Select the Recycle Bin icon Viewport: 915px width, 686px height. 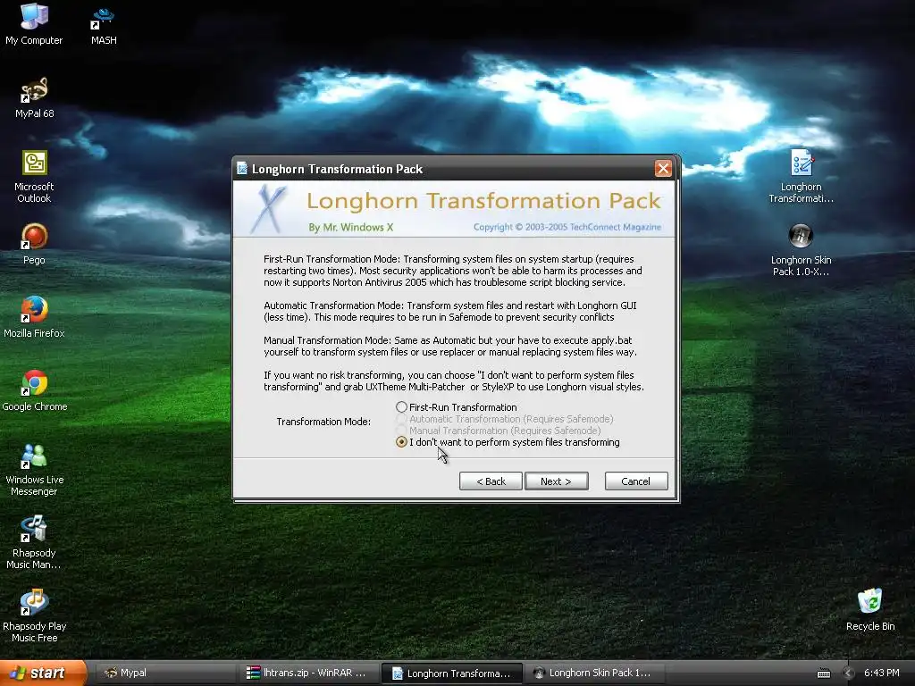click(870, 610)
